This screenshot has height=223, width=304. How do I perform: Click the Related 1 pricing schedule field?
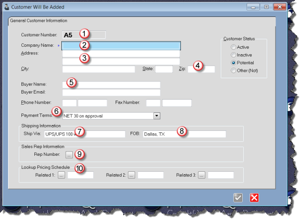click(80, 175)
